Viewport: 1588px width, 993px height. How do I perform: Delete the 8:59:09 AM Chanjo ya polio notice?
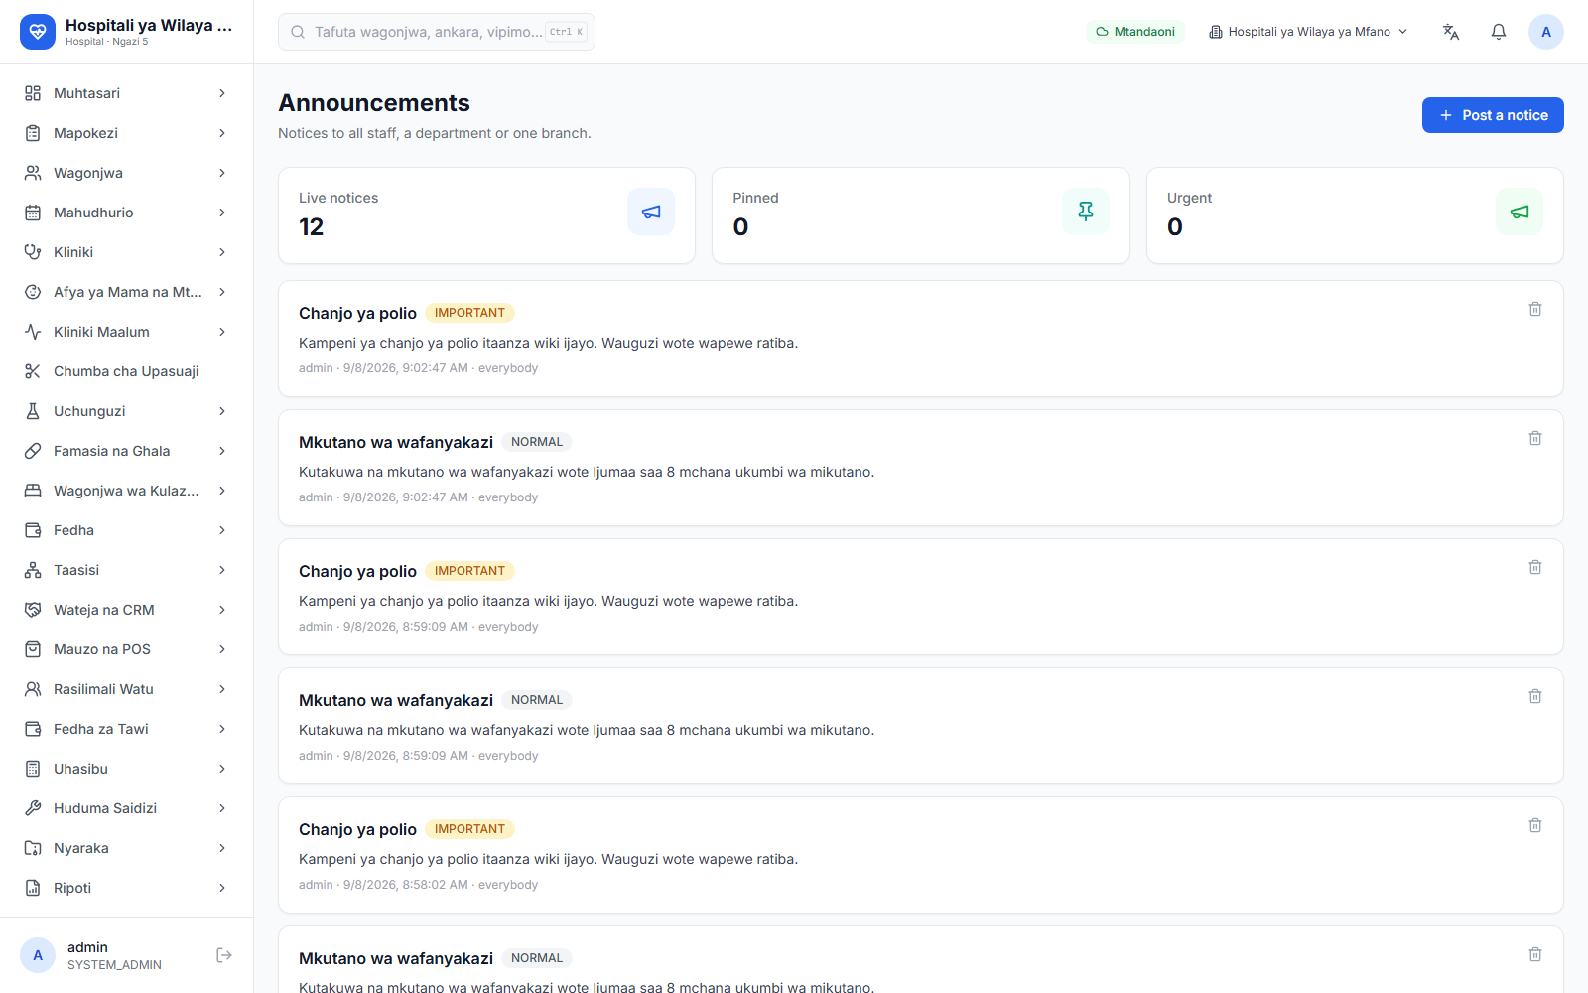(1535, 567)
